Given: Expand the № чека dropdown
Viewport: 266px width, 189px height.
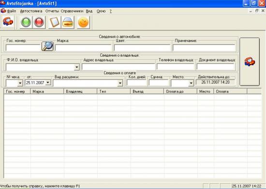Looking at the screenshot, I should click(x=20, y=83).
